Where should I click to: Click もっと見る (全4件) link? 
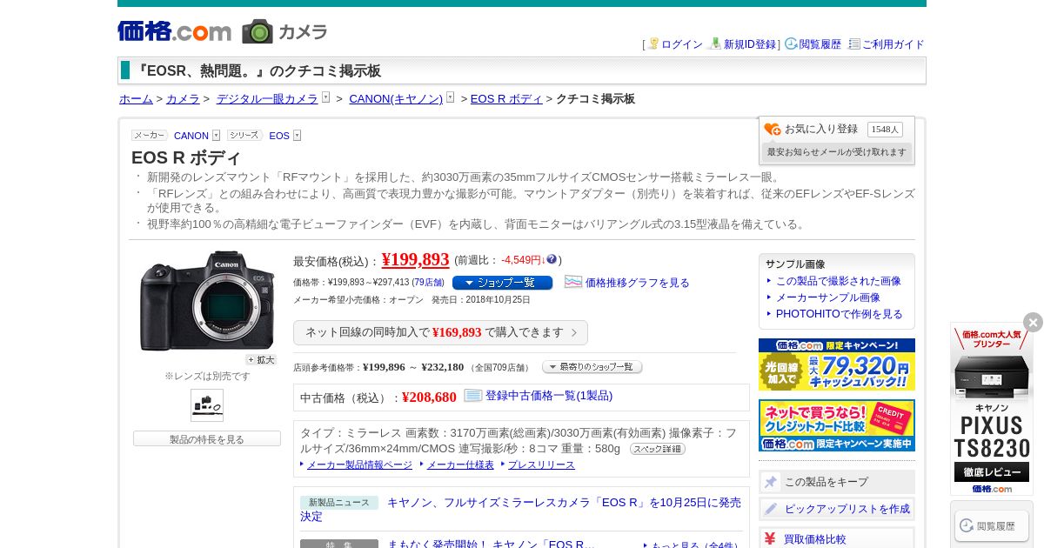(694, 545)
